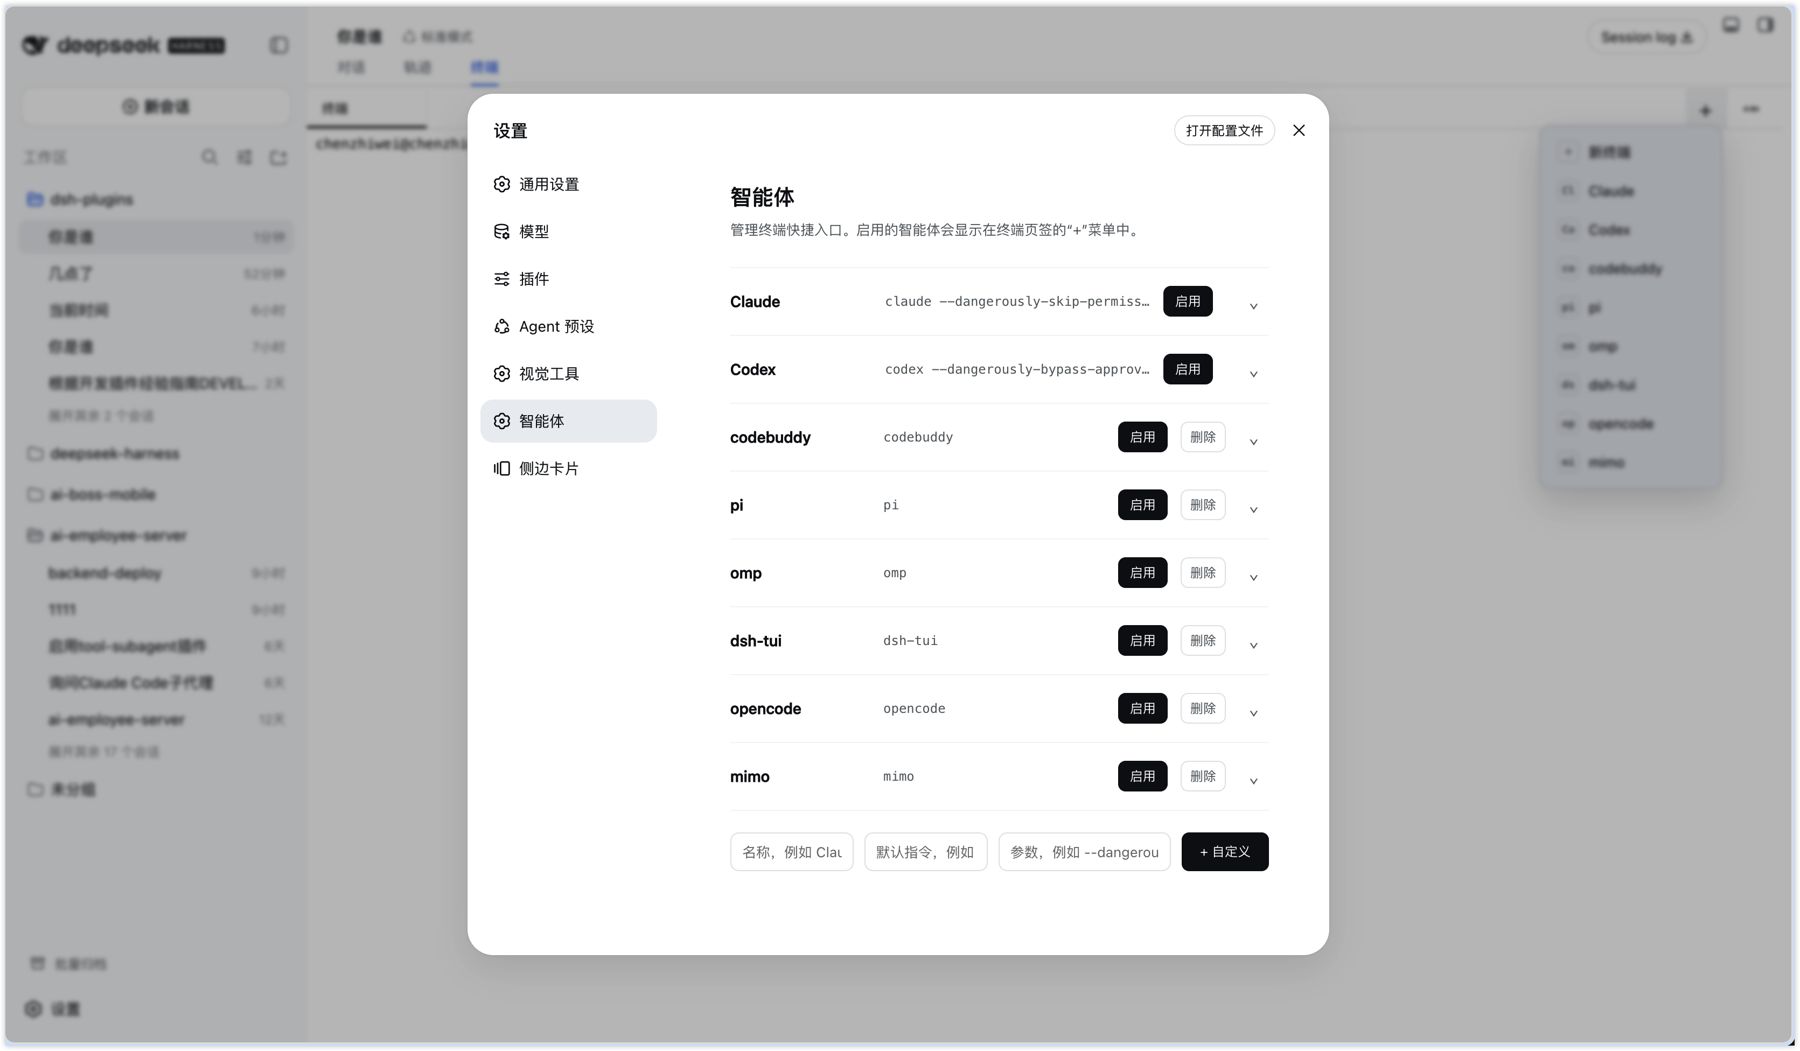Open the 插件 settings section
This screenshot has height=1051, width=1800.
(568, 278)
